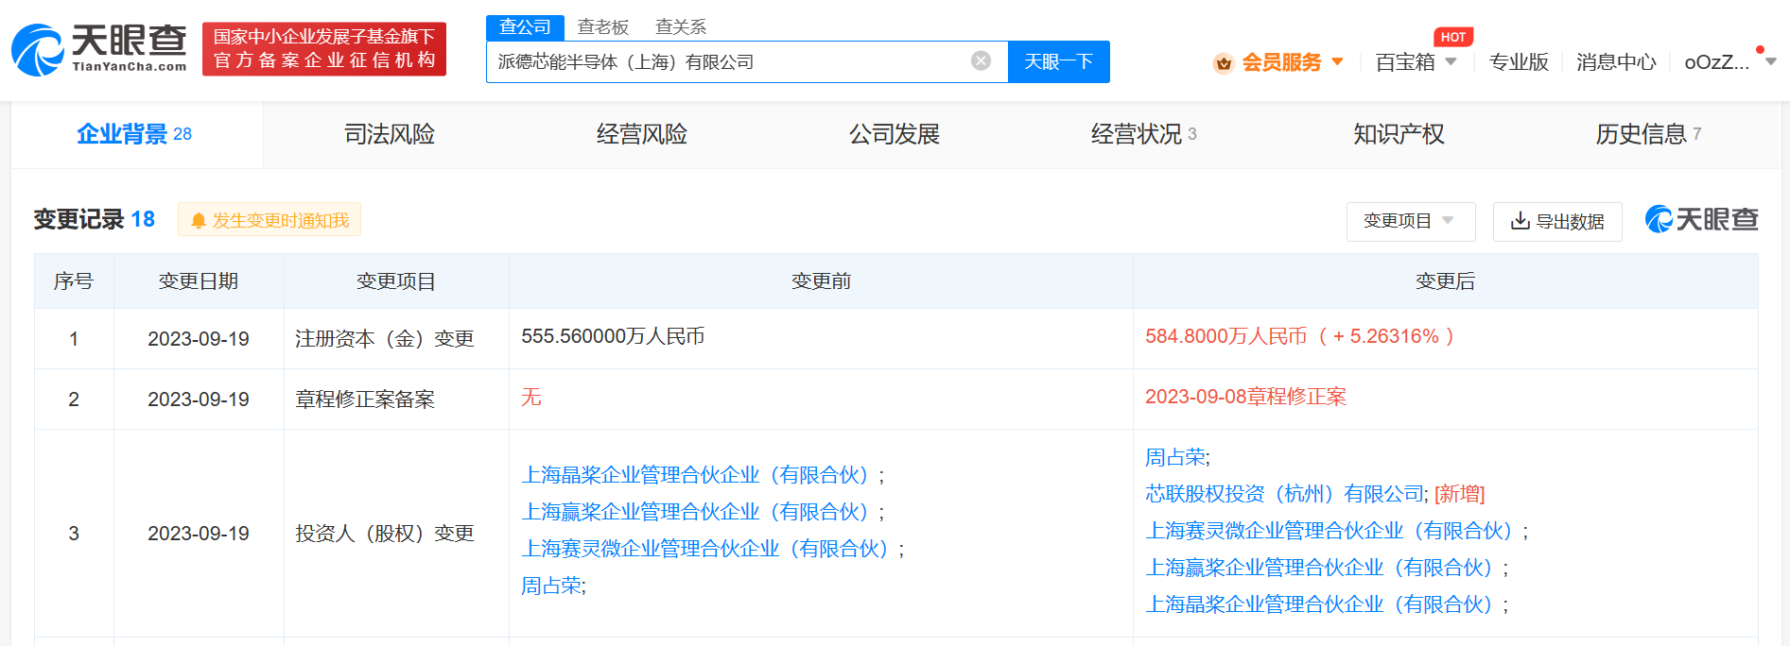The image size is (1790, 646).
Task: Click the 变更记录 18 section heading
Action: [95, 220]
